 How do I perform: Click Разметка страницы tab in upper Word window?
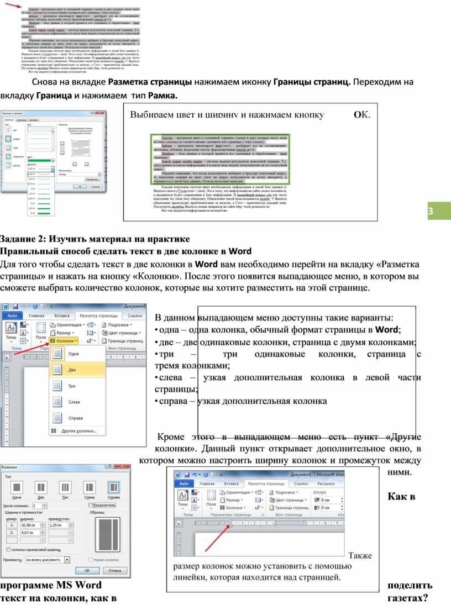pyautogui.click(x=98, y=315)
